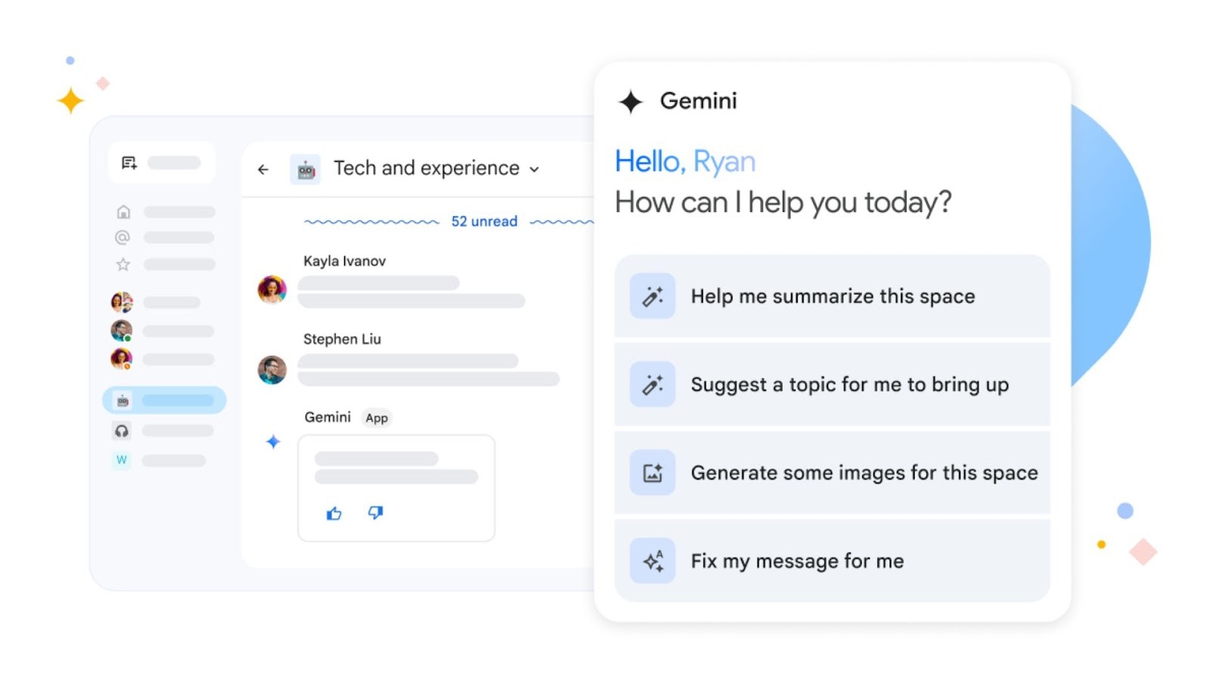Screen dimensions: 1210x681
Task: Click the magic wand icon on summarize suggestion
Action: (652, 295)
